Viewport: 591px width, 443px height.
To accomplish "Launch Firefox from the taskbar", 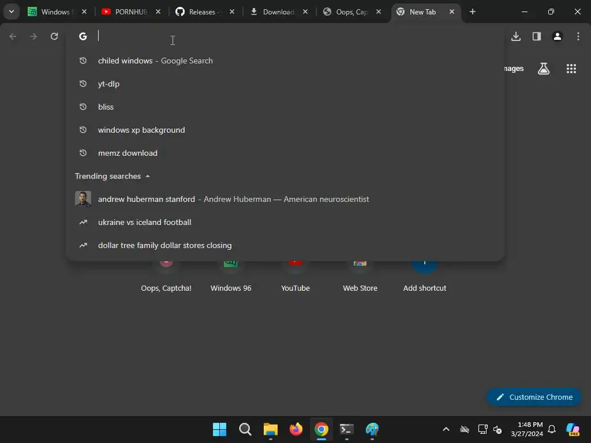I will (x=296, y=429).
